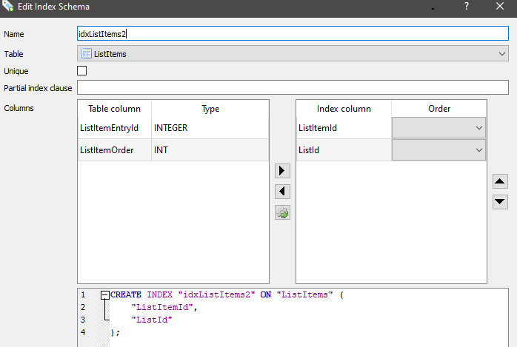Close the Edit Index Schema dialog
Image resolution: width=517 pixels, height=347 pixels.
501,7
